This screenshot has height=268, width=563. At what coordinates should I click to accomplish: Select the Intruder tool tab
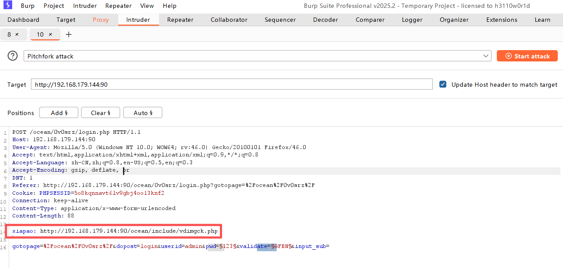138,20
